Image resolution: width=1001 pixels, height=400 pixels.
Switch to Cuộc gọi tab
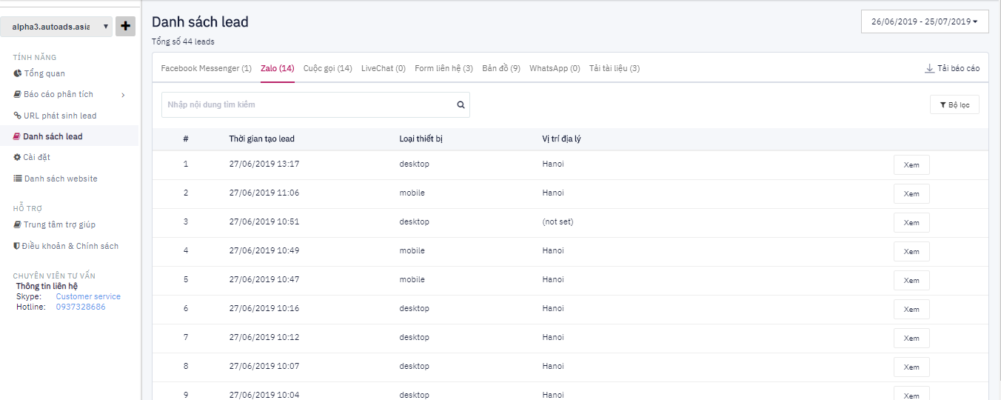coord(327,68)
